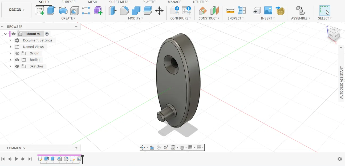Hide the Sketches folder via eye icon
This screenshot has width=345, height=166.
pos(17,66)
